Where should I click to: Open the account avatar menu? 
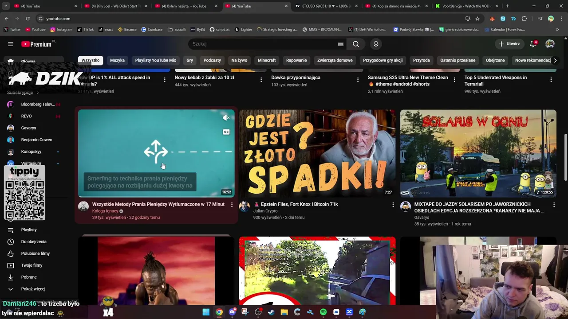(x=550, y=44)
